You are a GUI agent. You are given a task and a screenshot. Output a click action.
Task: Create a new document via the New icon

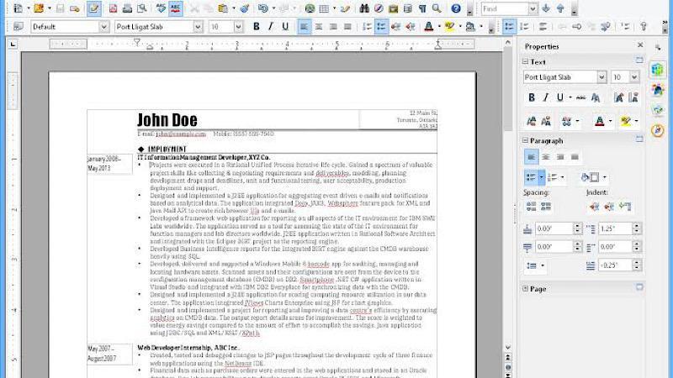coord(18,8)
